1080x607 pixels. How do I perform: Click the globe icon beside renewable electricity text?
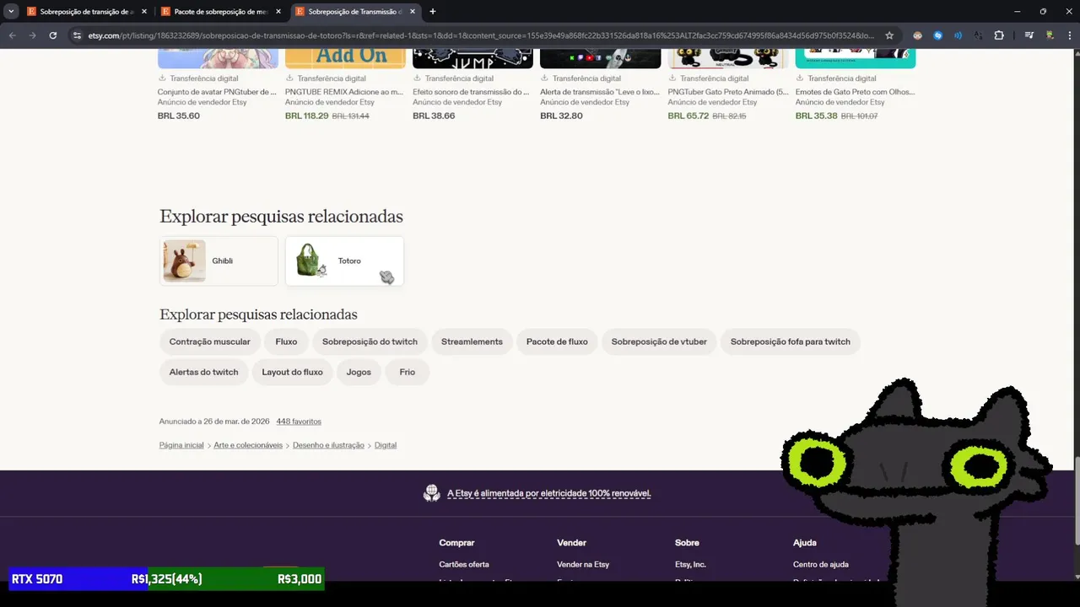click(x=432, y=493)
